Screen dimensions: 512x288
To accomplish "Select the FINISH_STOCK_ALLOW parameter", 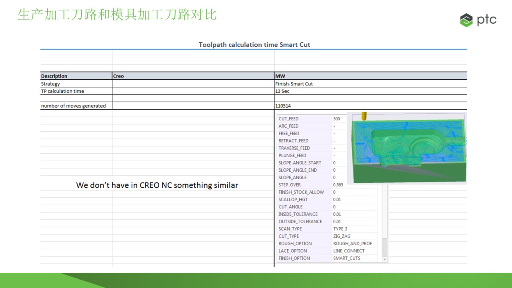I will [x=301, y=192].
